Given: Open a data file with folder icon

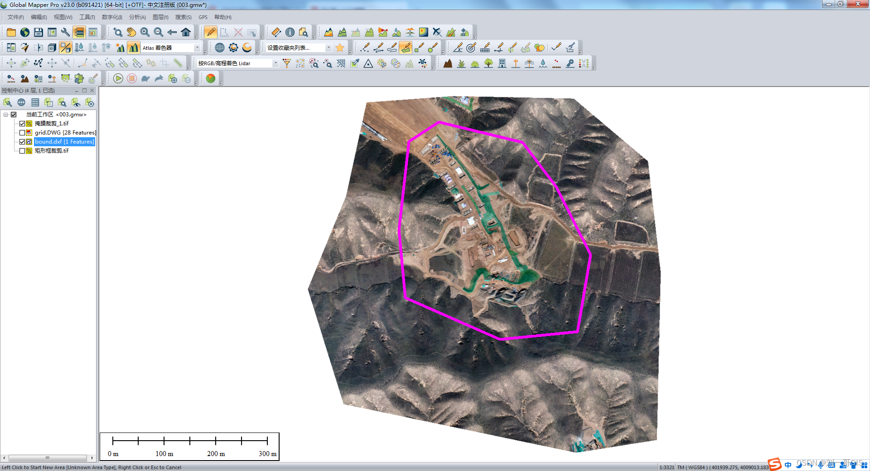Looking at the screenshot, I should click(x=11, y=32).
